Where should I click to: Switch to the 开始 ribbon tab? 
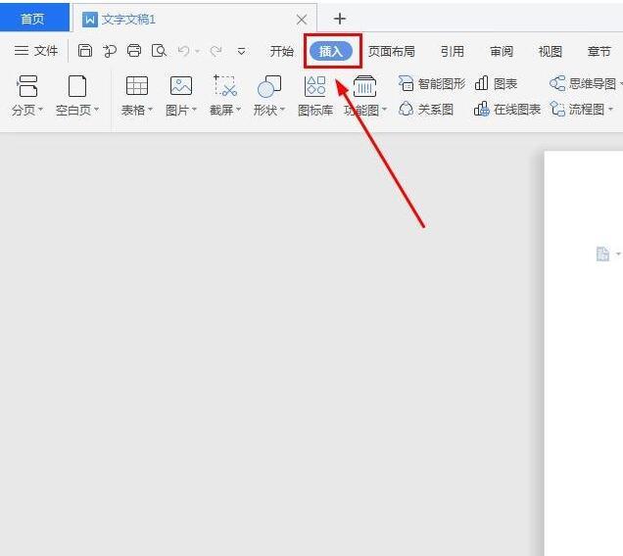pyautogui.click(x=282, y=51)
